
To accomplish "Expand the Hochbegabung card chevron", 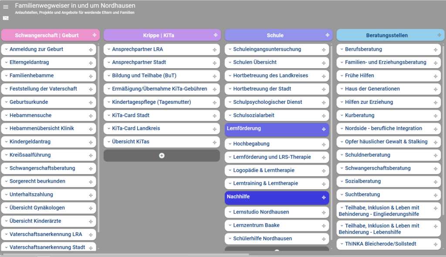I will 230,144.
